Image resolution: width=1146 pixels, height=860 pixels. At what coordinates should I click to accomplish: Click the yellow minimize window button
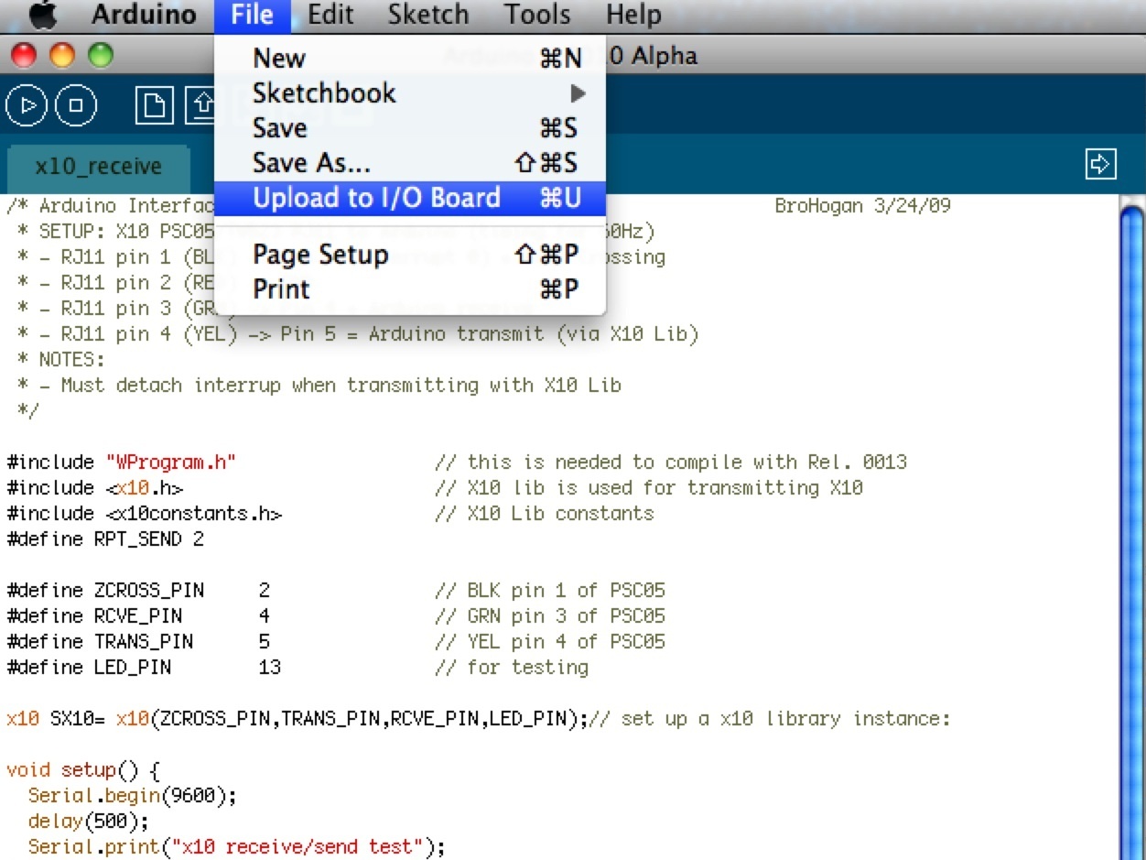coord(62,57)
